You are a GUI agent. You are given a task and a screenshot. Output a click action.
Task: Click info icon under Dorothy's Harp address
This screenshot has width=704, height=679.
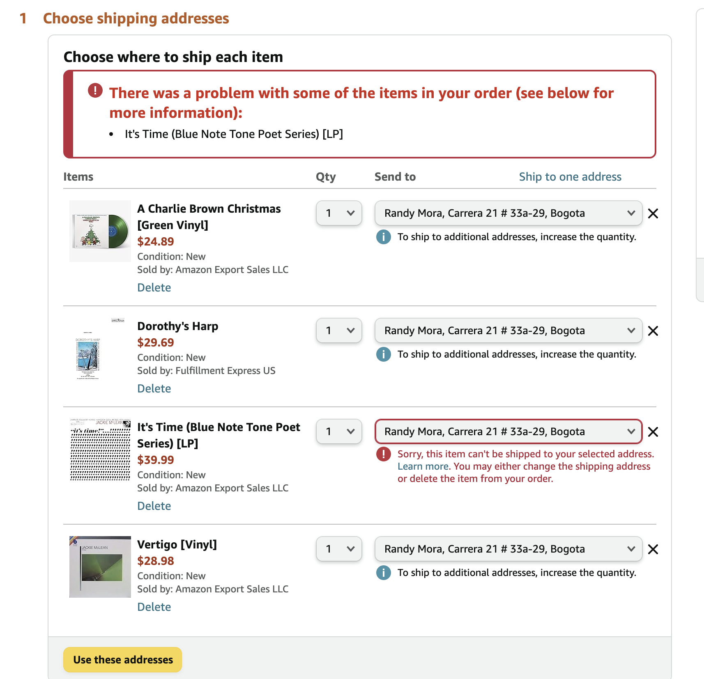[x=384, y=354]
